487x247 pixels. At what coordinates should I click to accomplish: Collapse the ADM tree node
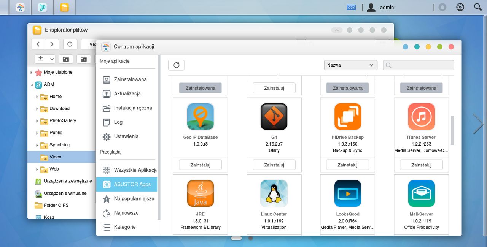32,84
